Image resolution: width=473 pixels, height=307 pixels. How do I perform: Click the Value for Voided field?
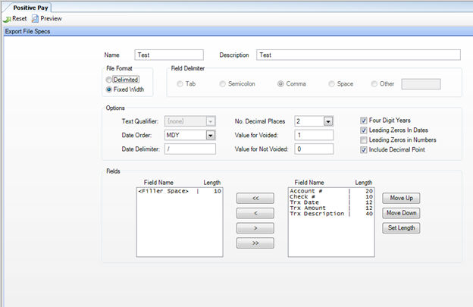tap(315, 135)
